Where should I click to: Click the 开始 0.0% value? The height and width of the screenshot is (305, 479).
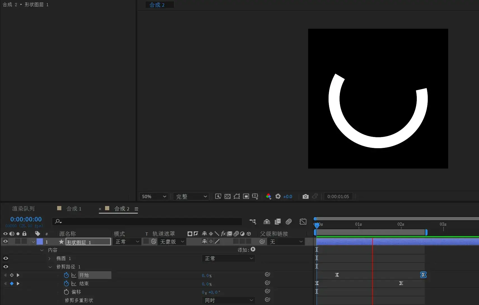pyautogui.click(x=207, y=276)
